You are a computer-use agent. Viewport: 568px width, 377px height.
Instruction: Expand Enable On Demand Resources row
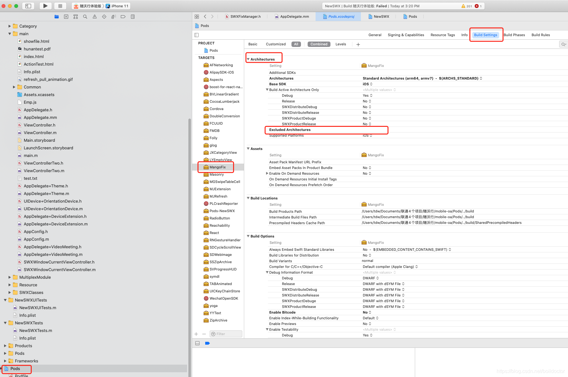pyautogui.click(x=267, y=173)
